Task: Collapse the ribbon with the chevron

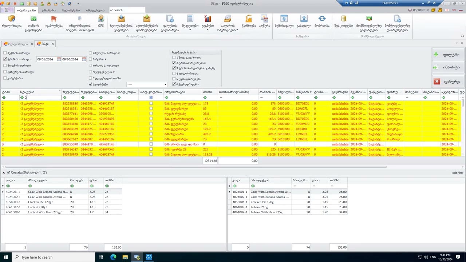Action: pyautogui.click(x=462, y=36)
